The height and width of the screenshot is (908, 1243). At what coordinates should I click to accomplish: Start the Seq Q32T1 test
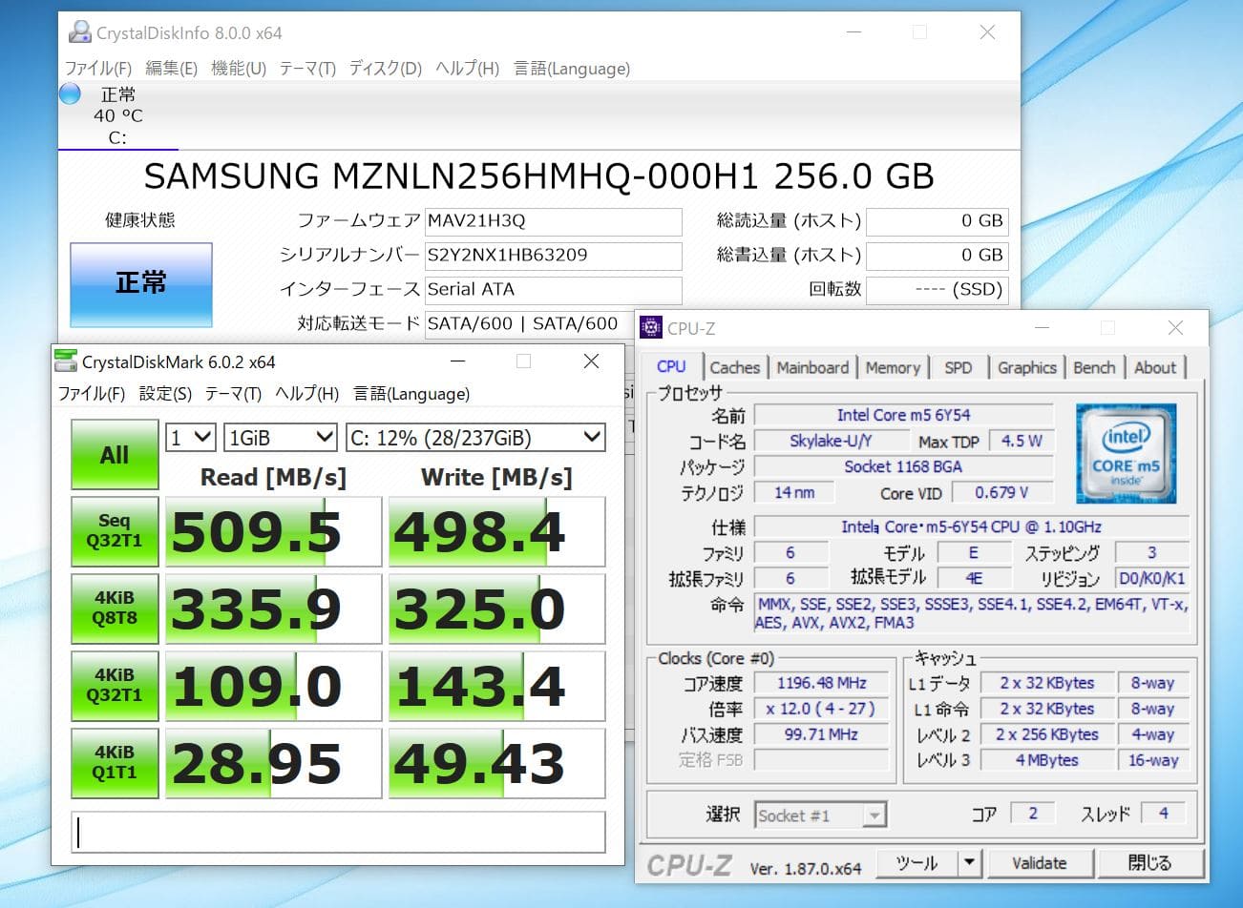pyautogui.click(x=115, y=531)
